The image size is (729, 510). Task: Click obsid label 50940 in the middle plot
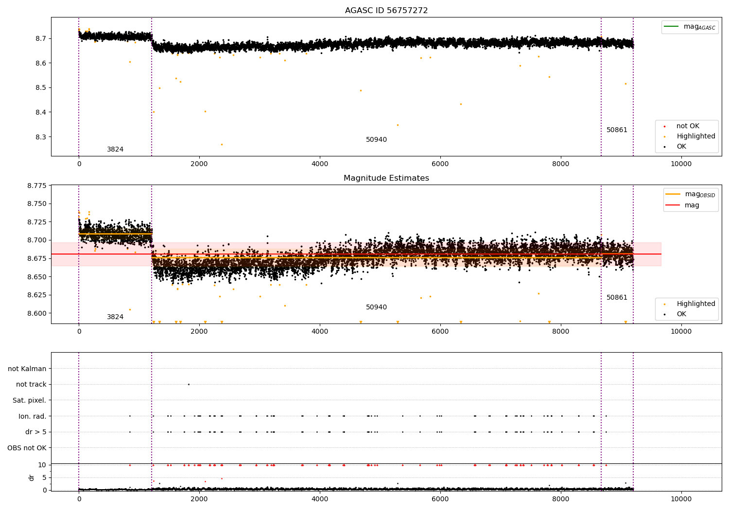(x=377, y=307)
